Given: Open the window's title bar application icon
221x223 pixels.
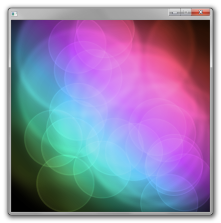Looking at the screenshot, I should pyautogui.click(x=14, y=14).
